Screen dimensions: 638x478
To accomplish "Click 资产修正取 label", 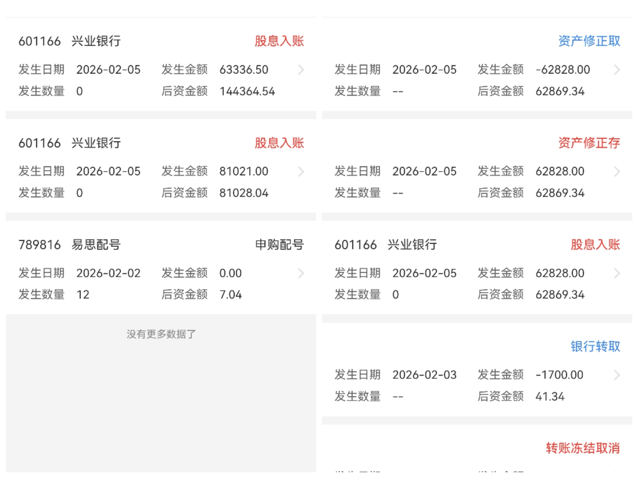I will 589,41.
